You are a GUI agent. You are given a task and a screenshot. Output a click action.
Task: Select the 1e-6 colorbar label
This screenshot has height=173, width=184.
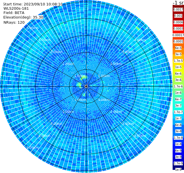178,93
